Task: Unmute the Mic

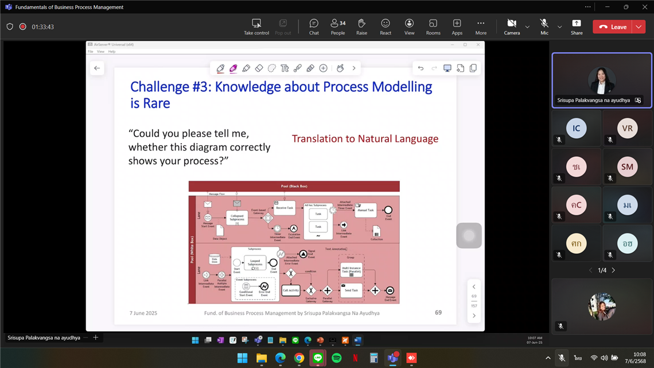Action: [x=544, y=26]
